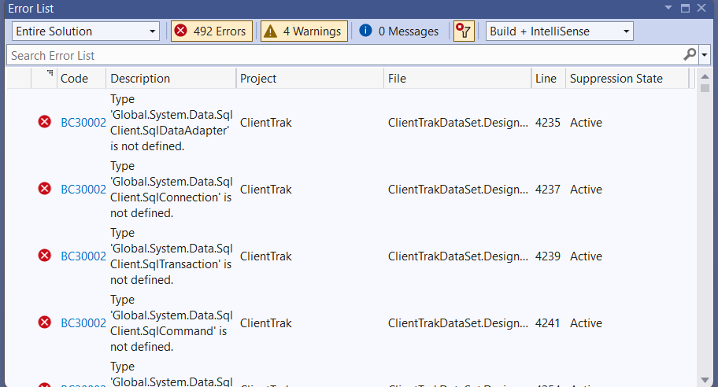Screen dimensions: 718x387
Task: Toggle the build-only IntelliSense errors filter icon
Action: (x=464, y=31)
